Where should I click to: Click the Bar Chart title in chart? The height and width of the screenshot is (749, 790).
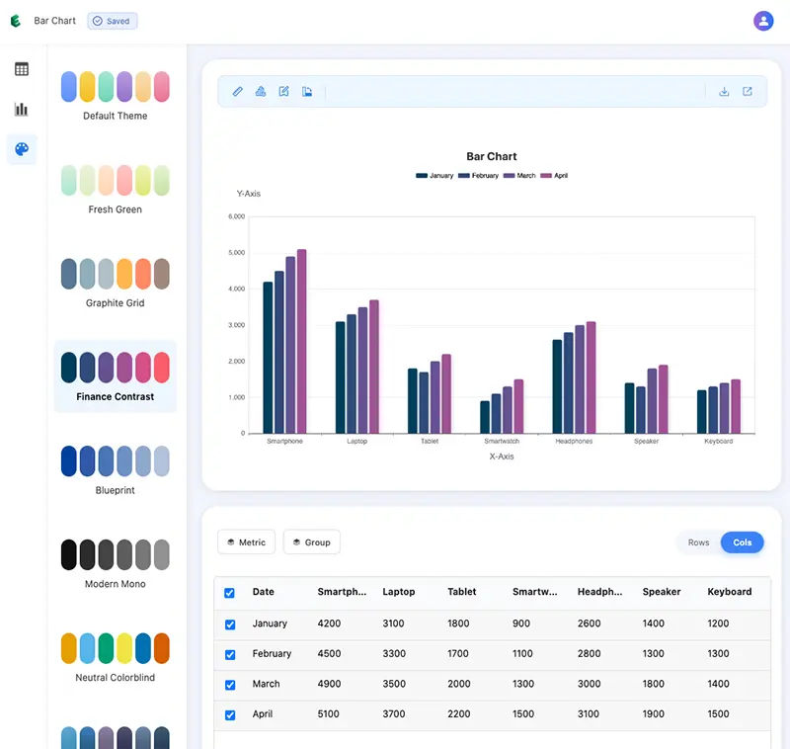click(491, 156)
